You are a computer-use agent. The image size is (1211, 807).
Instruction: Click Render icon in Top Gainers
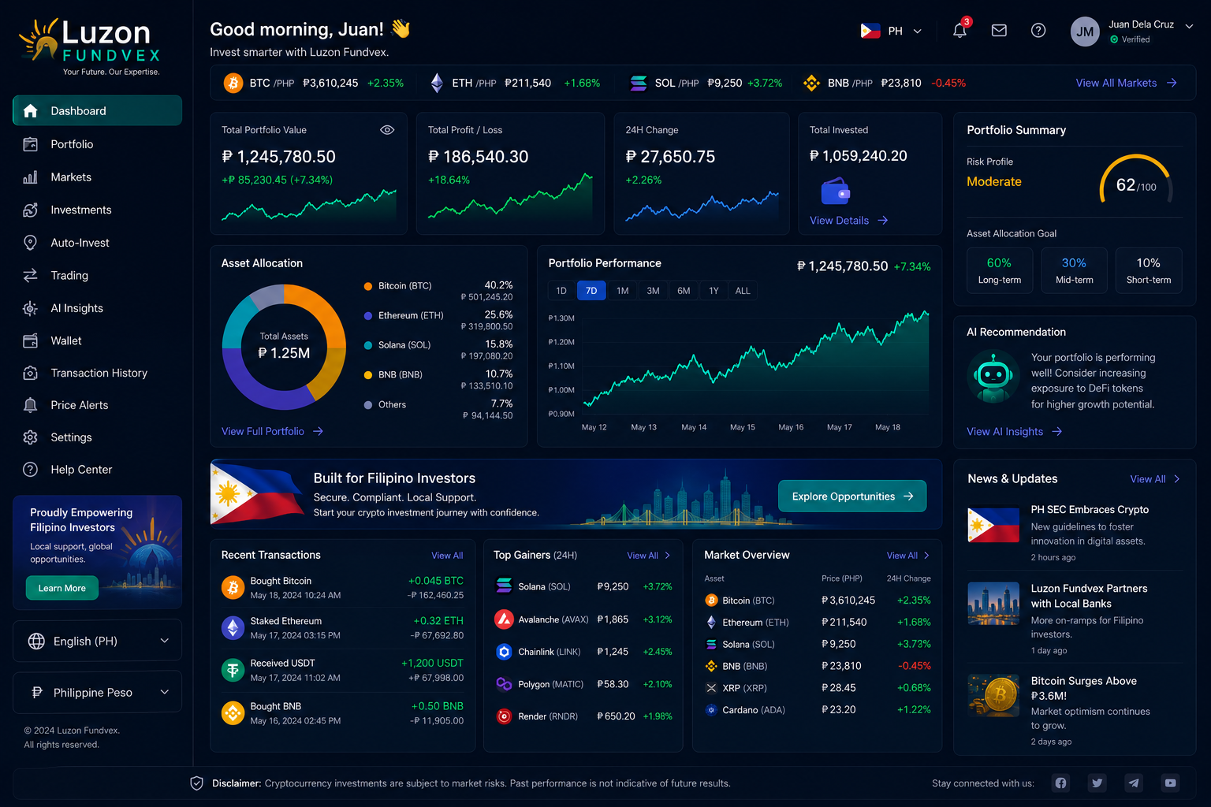(x=504, y=716)
